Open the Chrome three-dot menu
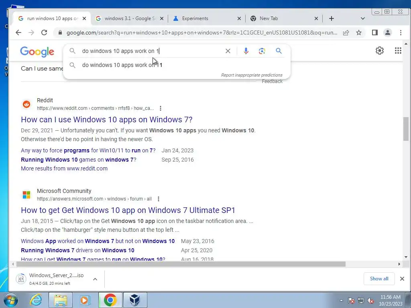Viewport: 411px width, 308px height. (x=401, y=32)
